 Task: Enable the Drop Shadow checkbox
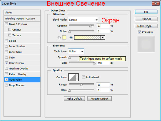pyautogui.click(x=6, y=85)
